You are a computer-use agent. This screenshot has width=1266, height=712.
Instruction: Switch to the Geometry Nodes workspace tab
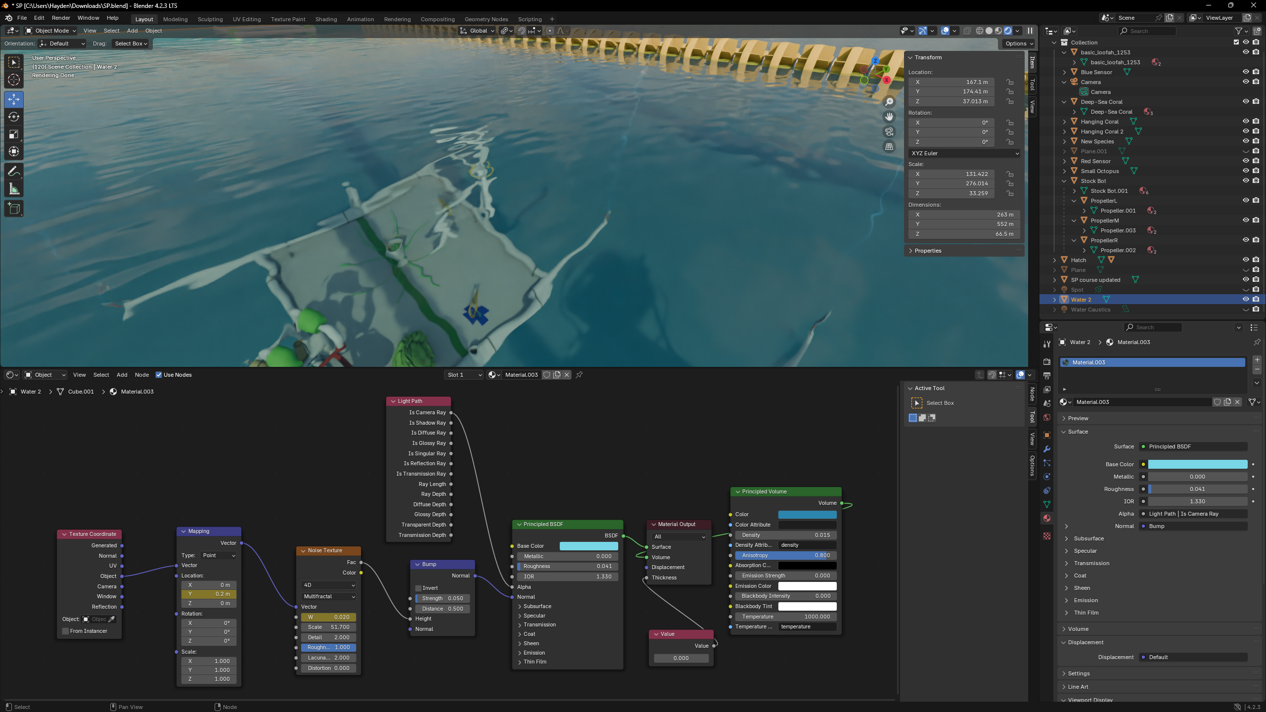tap(486, 19)
